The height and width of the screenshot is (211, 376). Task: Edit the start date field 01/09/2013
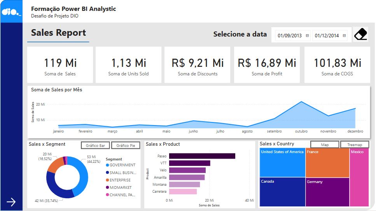[289, 36]
